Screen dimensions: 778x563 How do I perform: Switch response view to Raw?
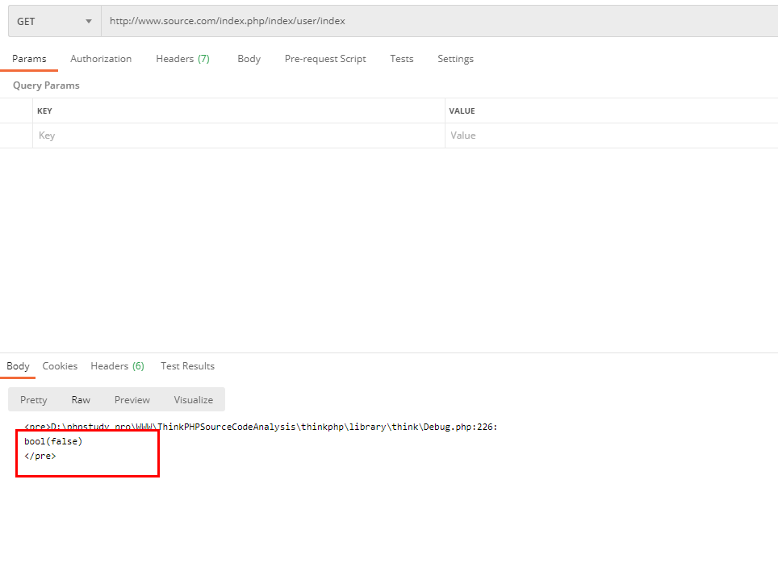[81, 400]
